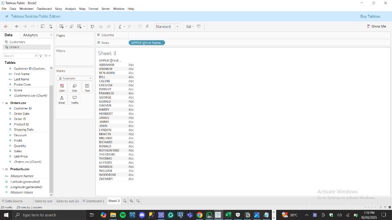Viewport: 392px width, 220px height.
Task: Click the Size card in Marks
Action: pyautogui.click(x=74, y=88)
